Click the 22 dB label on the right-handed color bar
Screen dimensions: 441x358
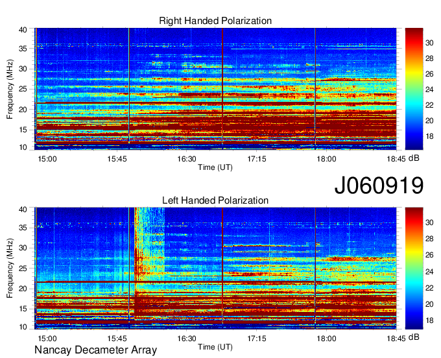(429, 105)
